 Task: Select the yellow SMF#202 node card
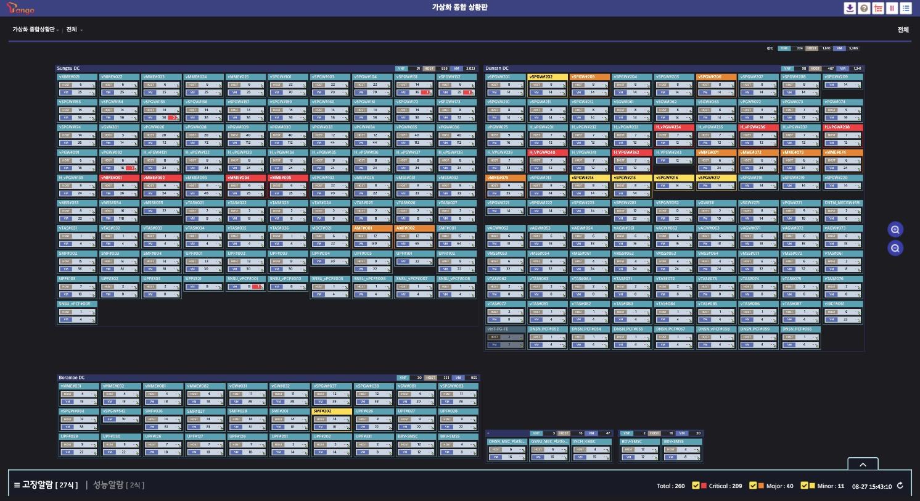pyautogui.click(x=332, y=420)
